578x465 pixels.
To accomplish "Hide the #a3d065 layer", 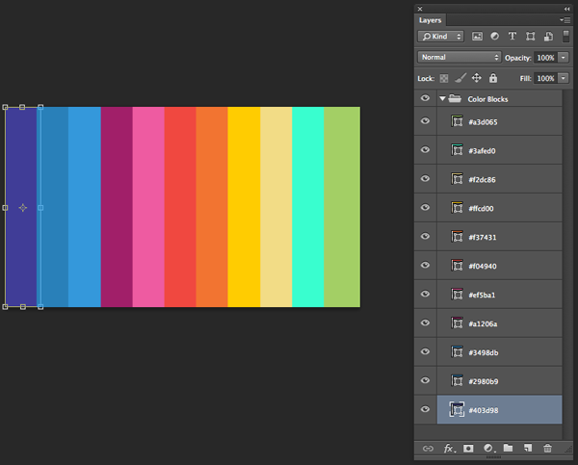I will [425, 121].
